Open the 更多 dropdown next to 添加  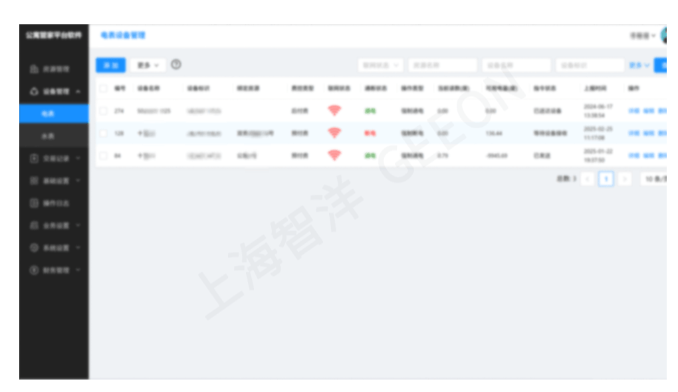[148, 65]
